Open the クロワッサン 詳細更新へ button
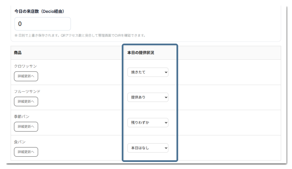Screen dimensions: 292x169 point(26,76)
